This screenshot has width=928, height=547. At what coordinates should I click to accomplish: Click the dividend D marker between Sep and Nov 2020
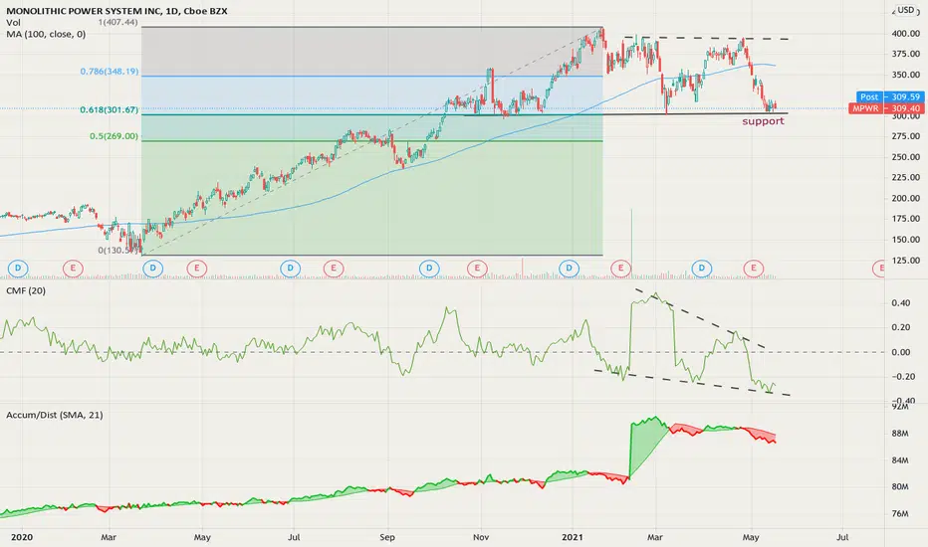pos(429,269)
